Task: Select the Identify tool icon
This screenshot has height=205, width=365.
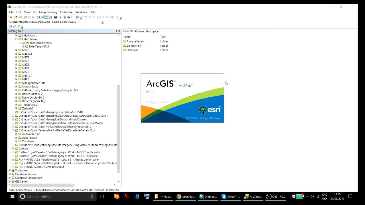Action: [x=112, y=17]
